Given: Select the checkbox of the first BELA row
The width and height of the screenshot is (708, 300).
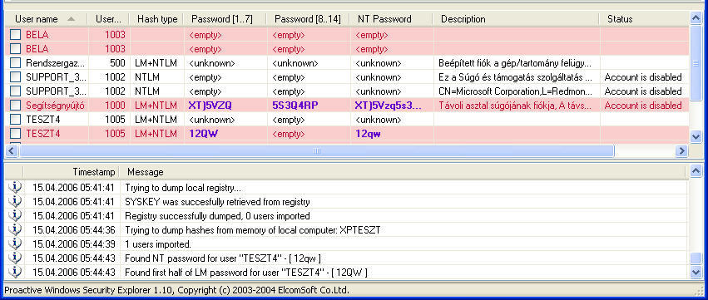Looking at the screenshot, I should 16,34.
